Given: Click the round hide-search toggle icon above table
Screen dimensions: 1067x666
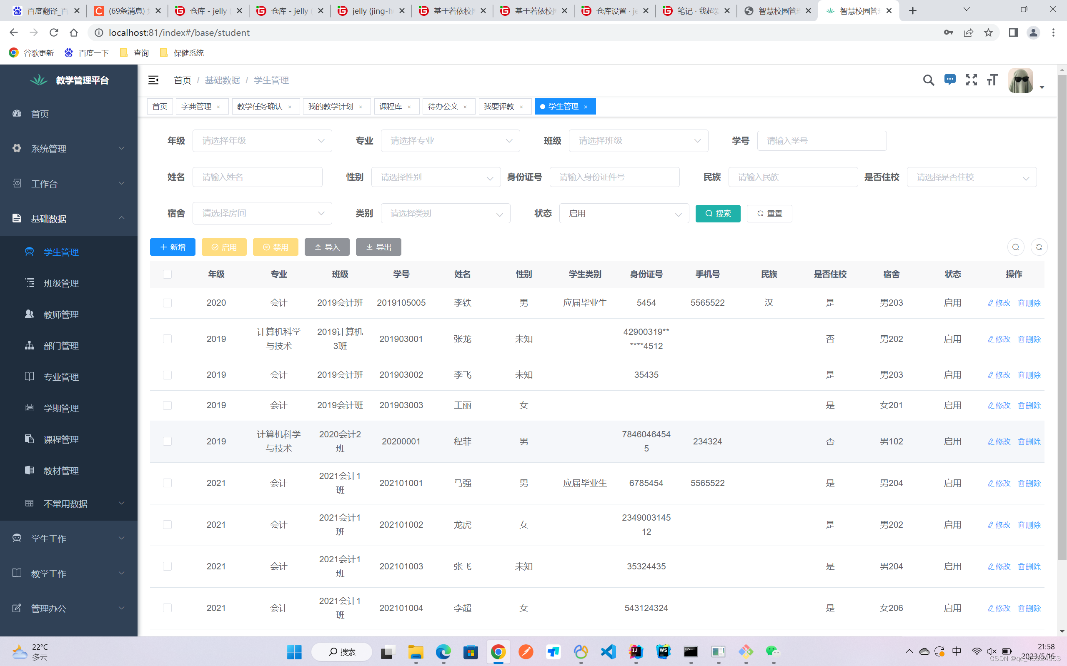Looking at the screenshot, I should tap(1015, 247).
